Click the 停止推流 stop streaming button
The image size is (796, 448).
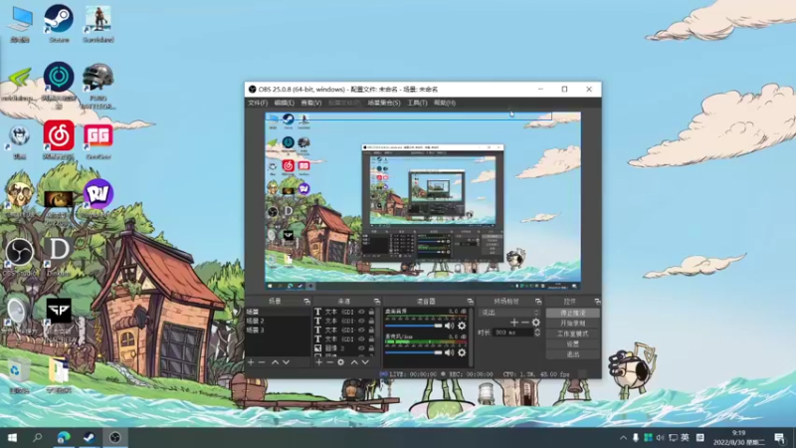pyautogui.click(x=573, y=313)
